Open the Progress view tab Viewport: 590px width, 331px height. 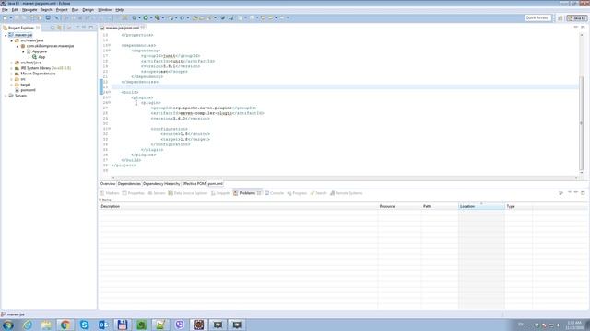click(297, 193)
